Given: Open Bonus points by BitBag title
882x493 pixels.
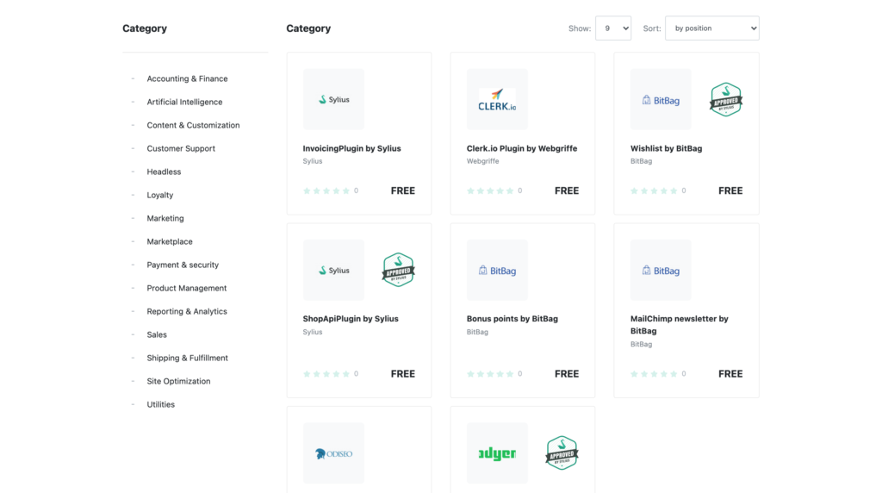Looking at the screenshot, I should coord(512,319).
